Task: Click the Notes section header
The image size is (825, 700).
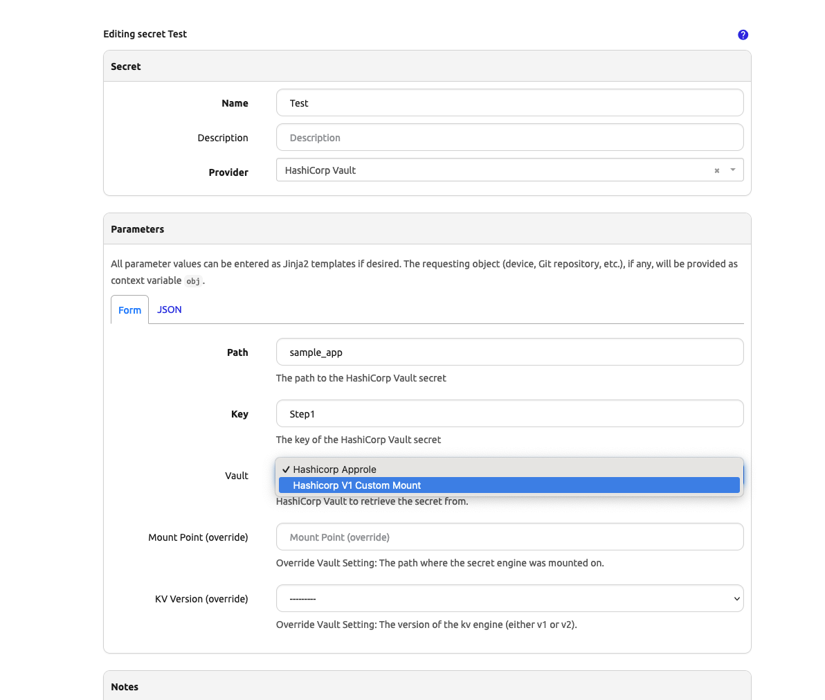Action: (x=125, y=687)
